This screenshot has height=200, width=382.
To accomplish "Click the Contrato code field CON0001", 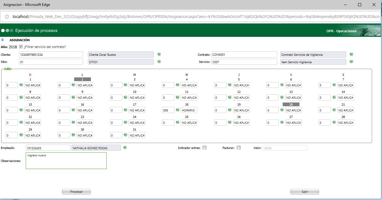I will tap(244, 54).
